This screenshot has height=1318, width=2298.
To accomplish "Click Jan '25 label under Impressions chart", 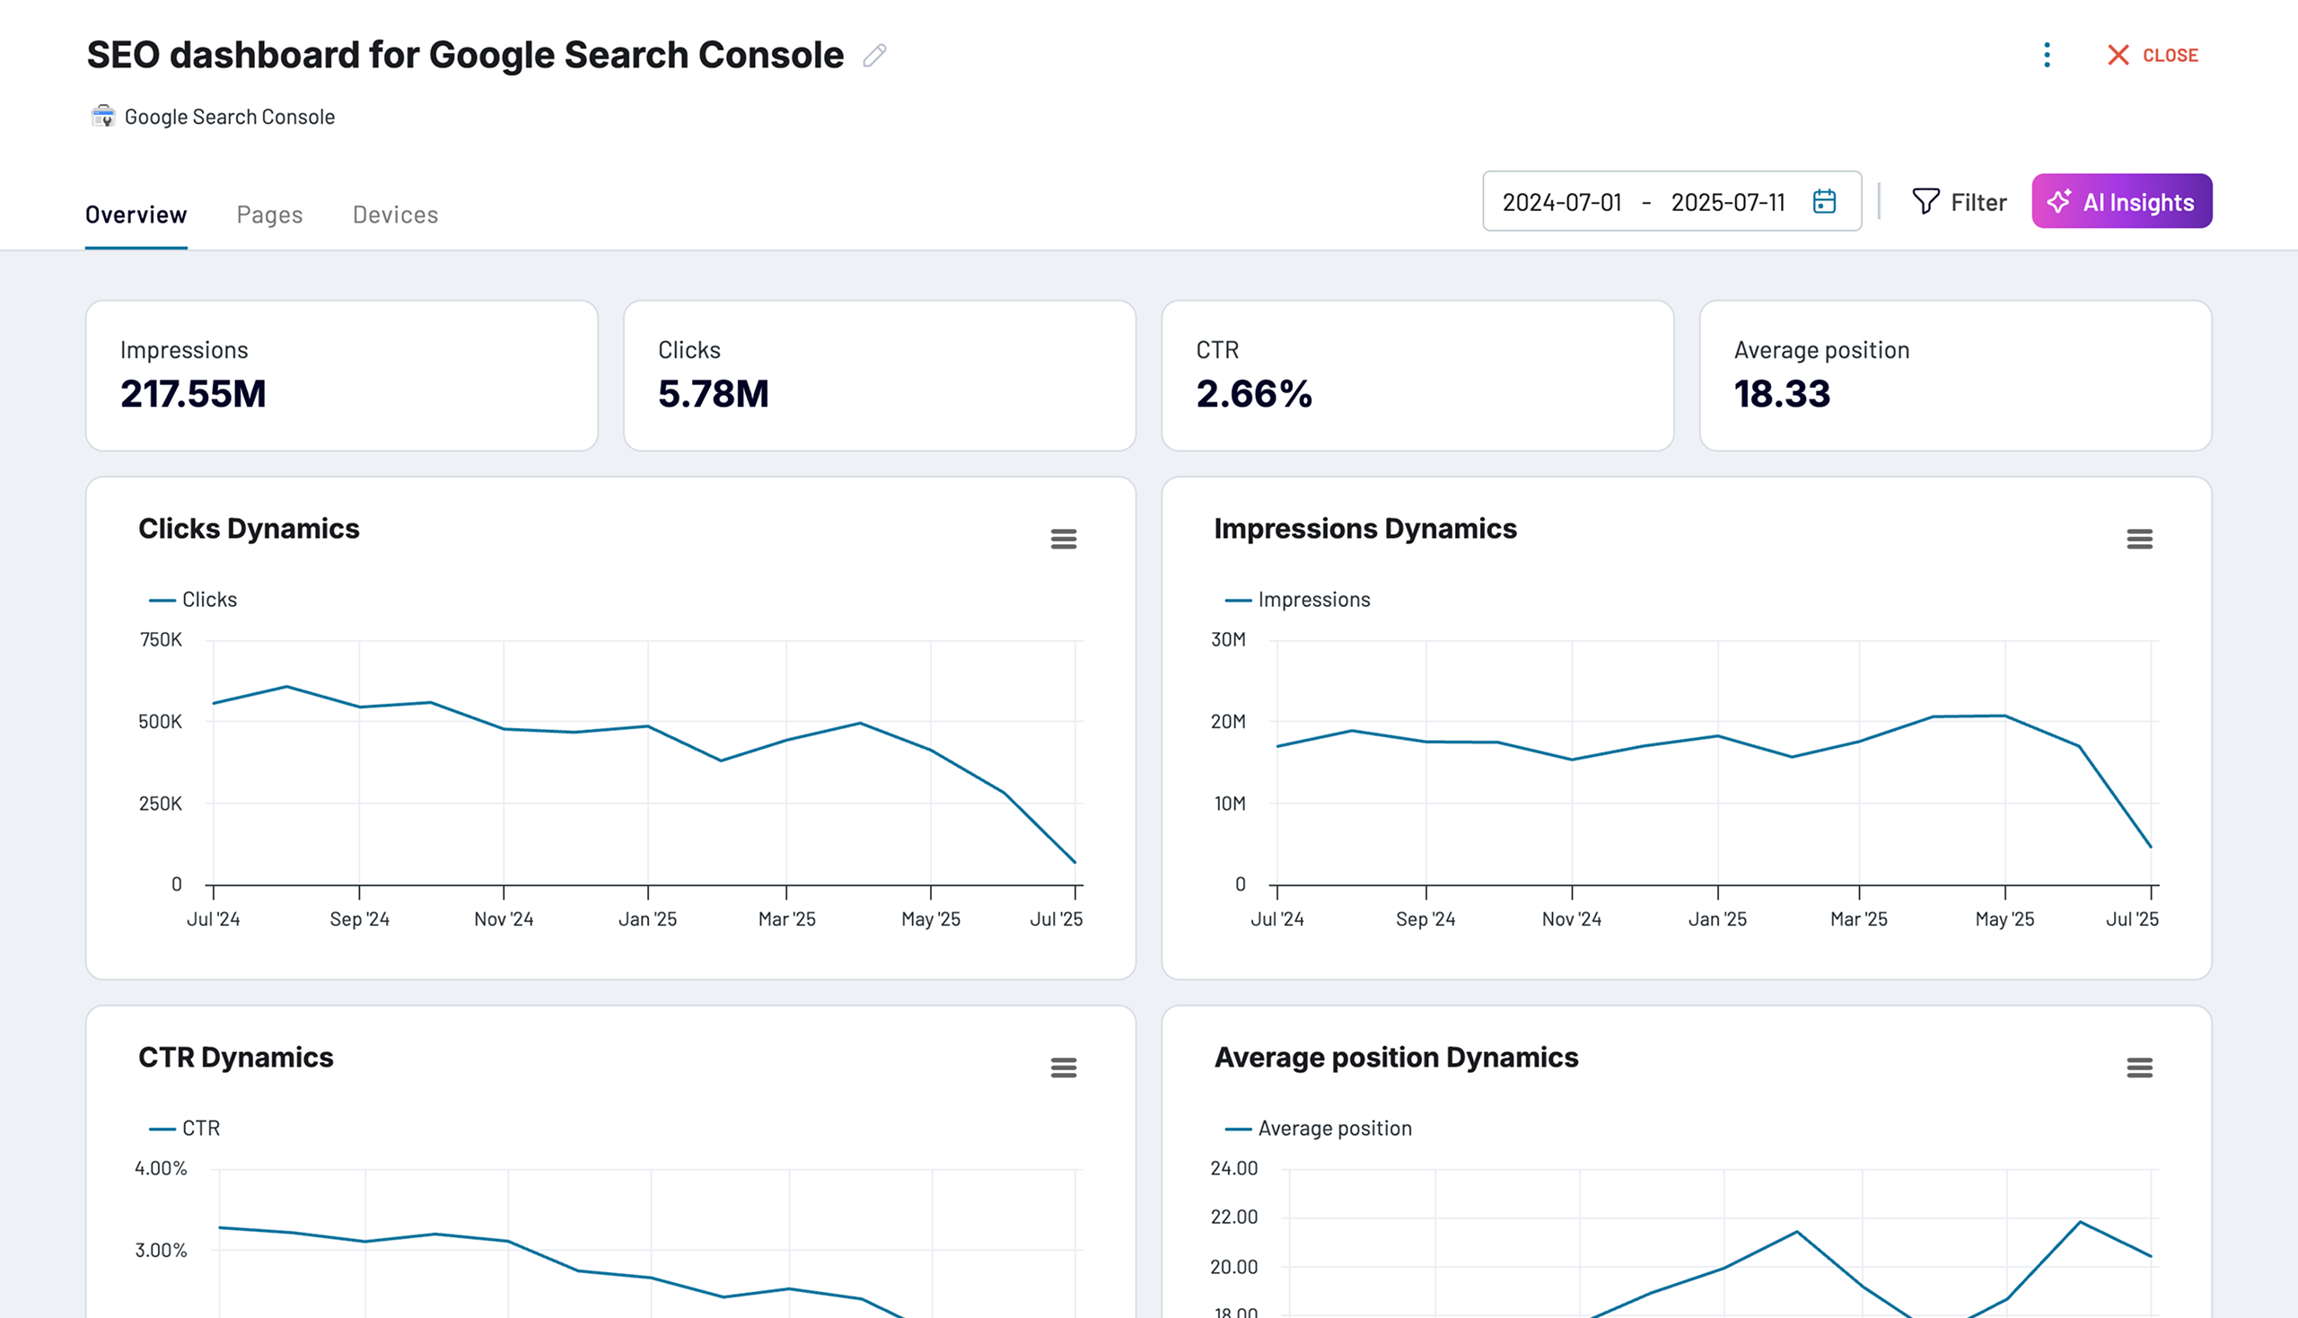I will pyautogui.click(x=1717, y=919).
